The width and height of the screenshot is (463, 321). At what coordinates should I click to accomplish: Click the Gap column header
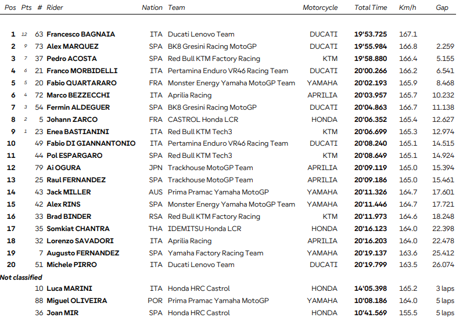442,8
